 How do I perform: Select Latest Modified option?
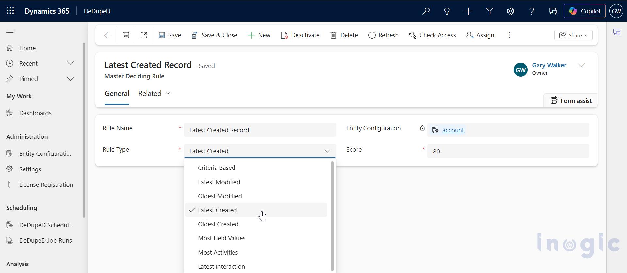click(x=256, y=182)
